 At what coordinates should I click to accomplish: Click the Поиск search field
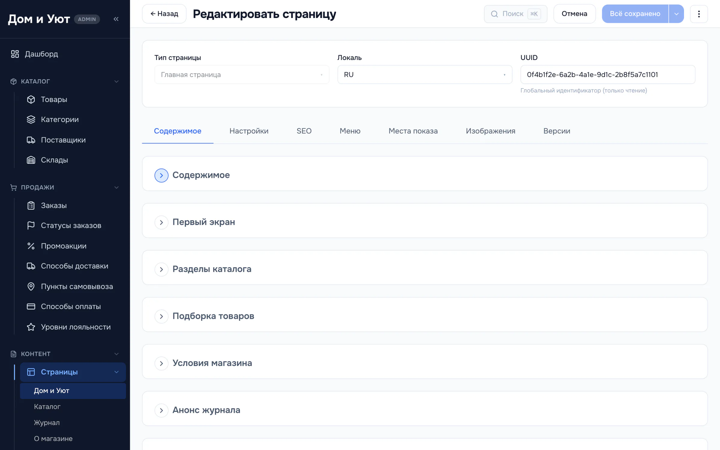[515, 14]
